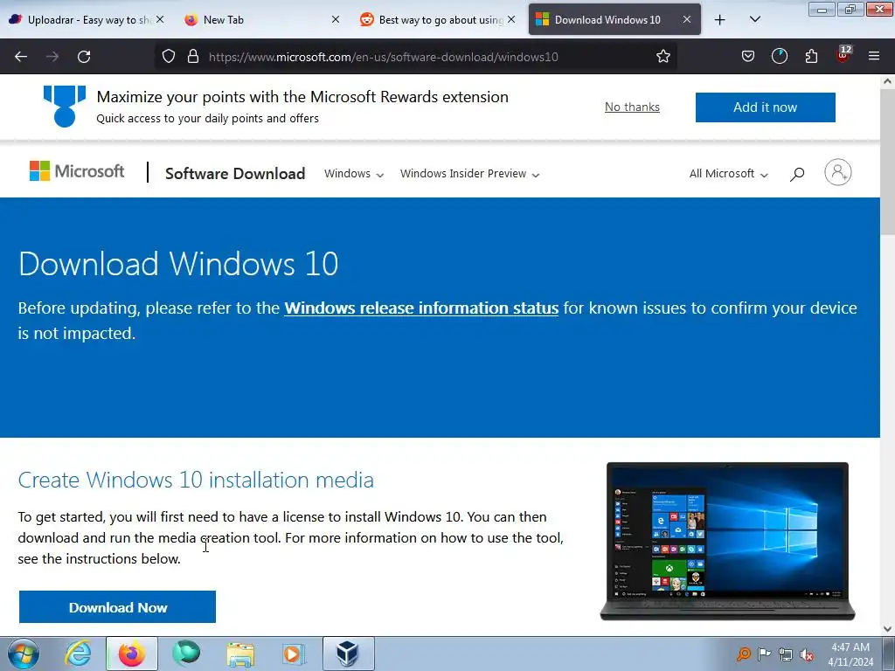This screenshot has height=671, width=895.
Task: Reload the page with the refresh icon
Action: [x=84, y=57]
